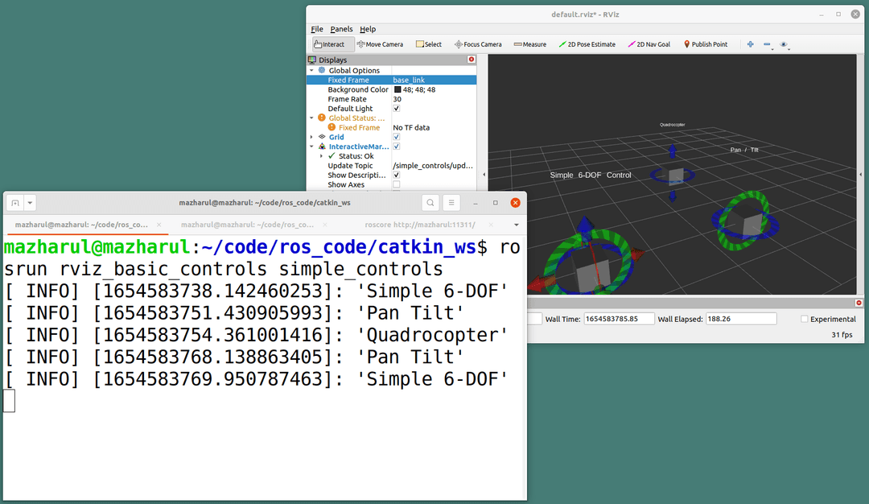Expand the Grid display node
The image size is (869, 504).
click(311, 137)
